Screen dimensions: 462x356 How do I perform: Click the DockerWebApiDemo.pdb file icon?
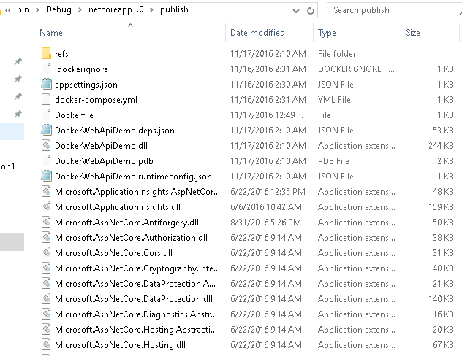pyautogui.click(x=46, y=160)
